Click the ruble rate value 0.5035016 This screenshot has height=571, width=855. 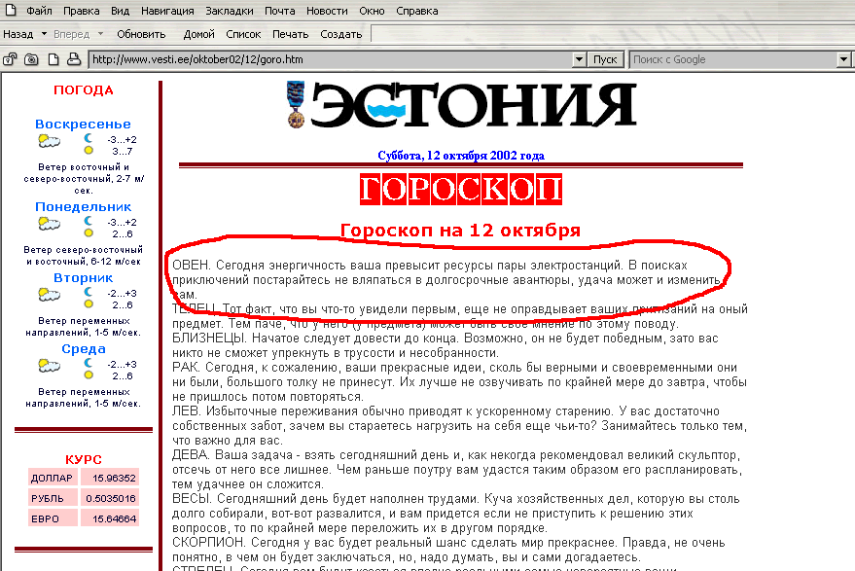click(x=110, y=498)
